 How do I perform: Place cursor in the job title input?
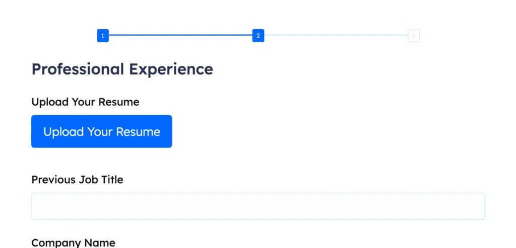[258, 206]
